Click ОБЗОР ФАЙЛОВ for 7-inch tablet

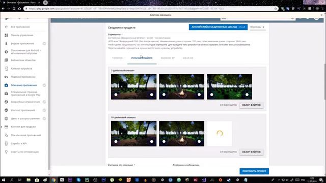point(251,105)
